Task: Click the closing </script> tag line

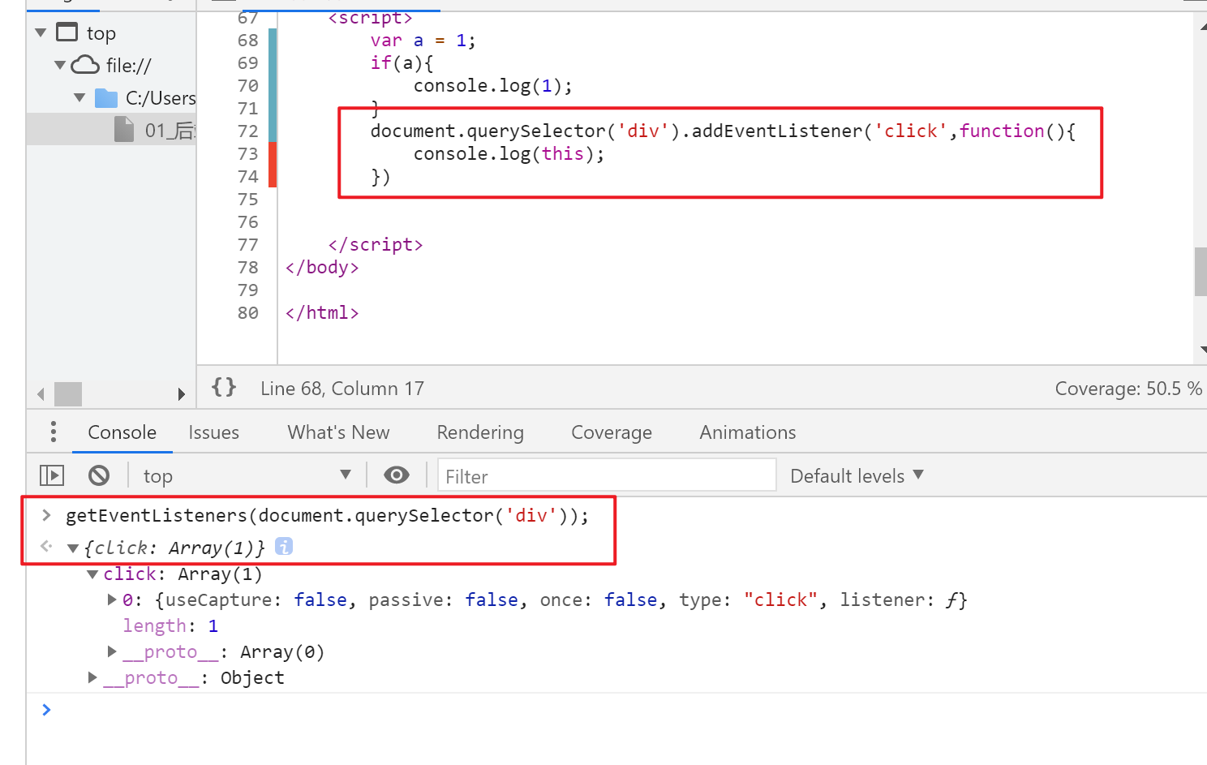Action: 376,244
